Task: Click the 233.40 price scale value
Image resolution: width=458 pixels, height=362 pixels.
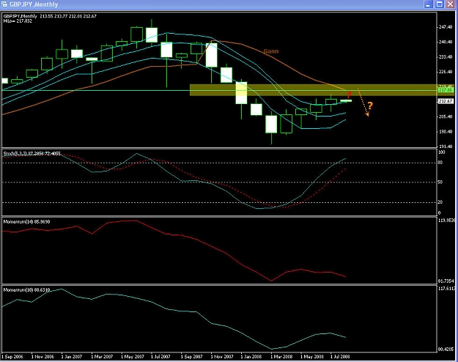Action: [446, 57]
